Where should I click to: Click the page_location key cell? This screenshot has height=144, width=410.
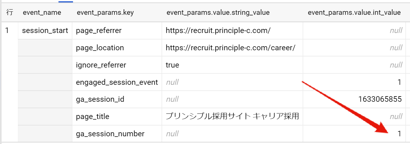click(x=100, y=48)
